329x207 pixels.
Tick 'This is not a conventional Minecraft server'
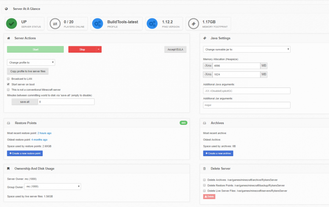point(9,90)
